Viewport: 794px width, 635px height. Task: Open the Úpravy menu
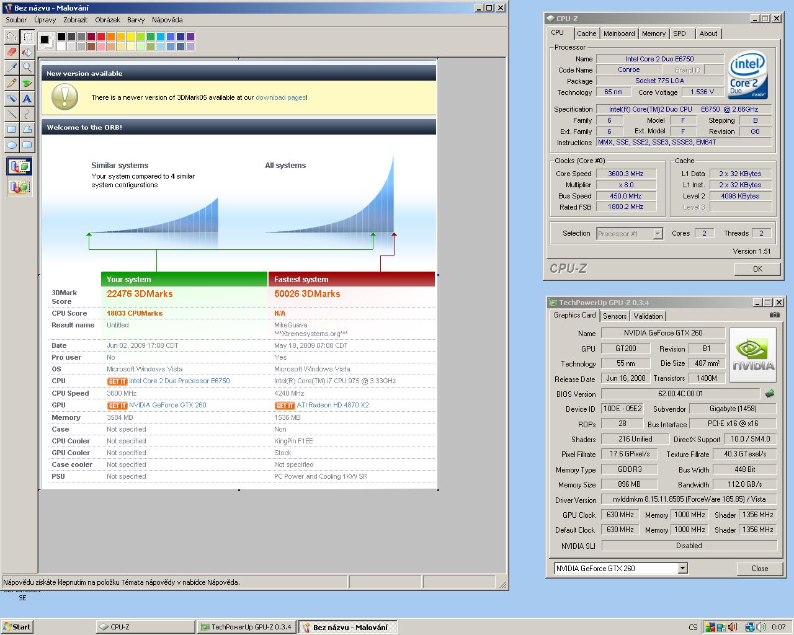[45, 20]
